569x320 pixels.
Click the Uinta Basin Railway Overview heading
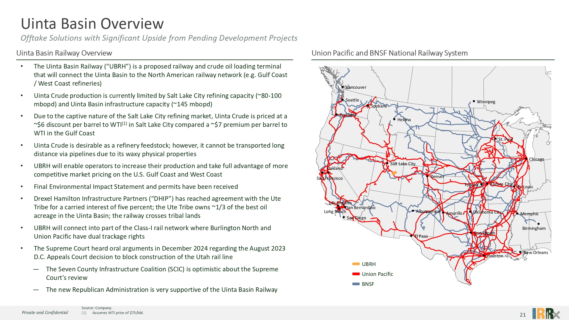pyautogui.click(x=64, y=53)
